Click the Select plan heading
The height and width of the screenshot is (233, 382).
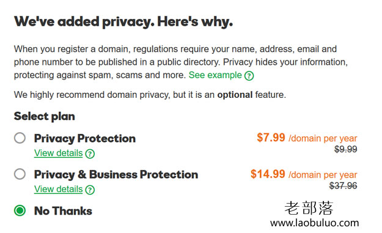point(45,116)
